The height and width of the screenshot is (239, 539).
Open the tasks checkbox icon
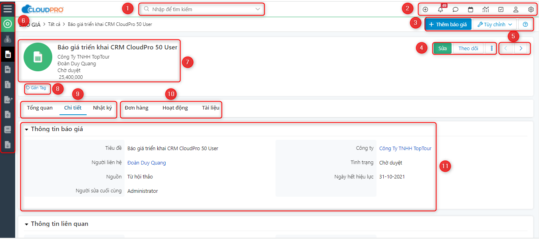pos(501,9)
